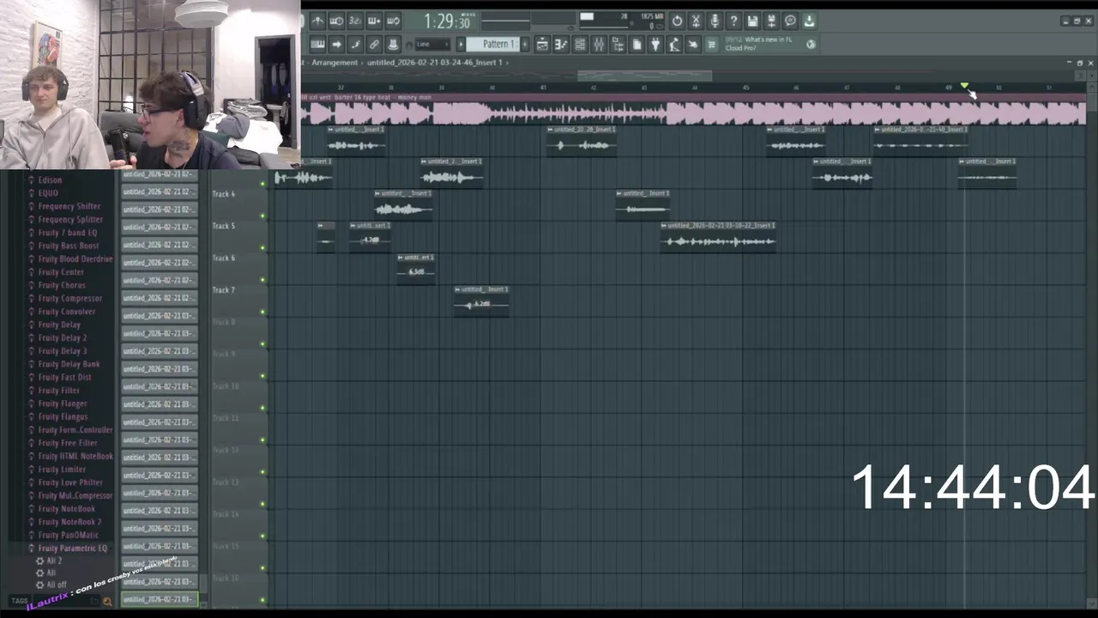This screenshot has width=1098, height=618.
Task: Open the plugin picker plug icon
Action: click(x=655, y=44)
